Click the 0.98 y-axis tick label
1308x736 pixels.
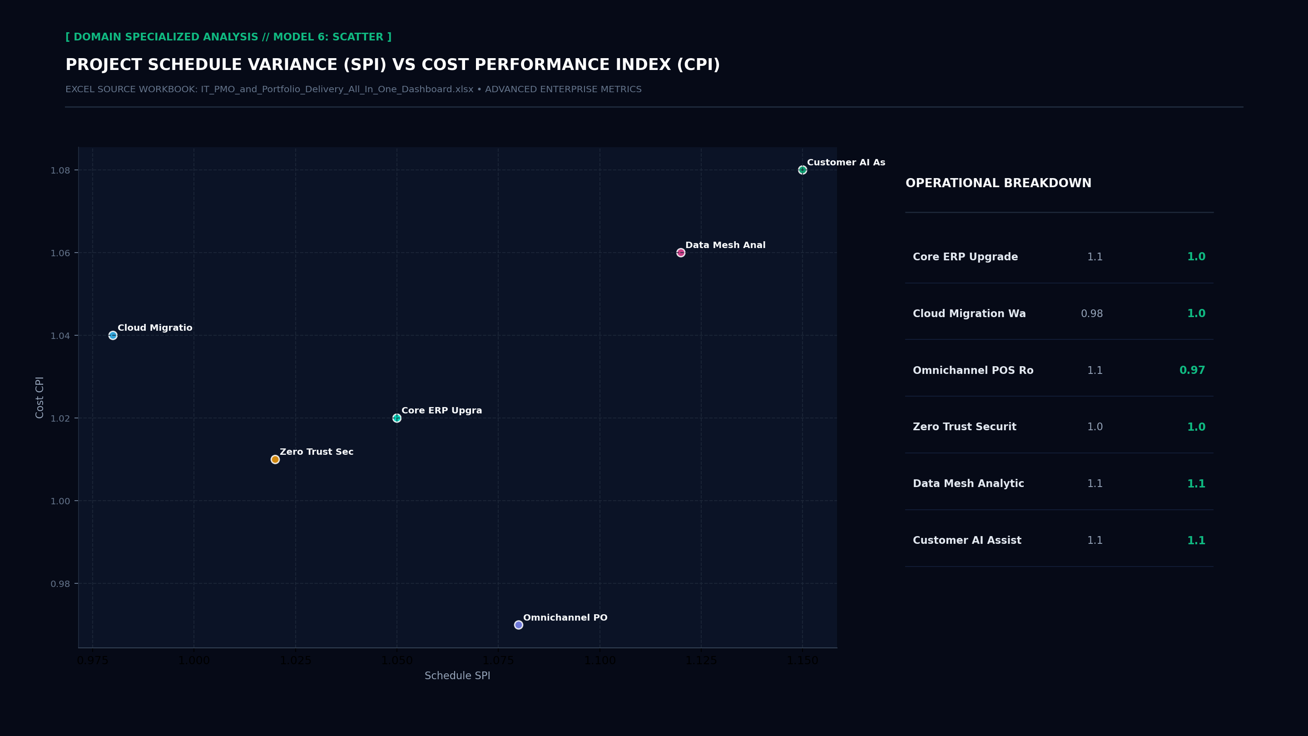click(60, 584)
